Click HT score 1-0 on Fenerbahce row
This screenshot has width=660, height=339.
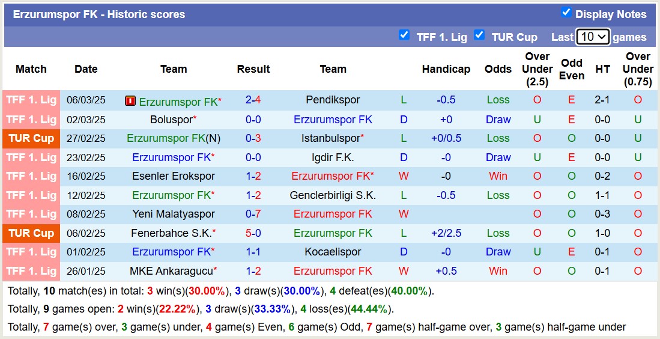(602, 233)
